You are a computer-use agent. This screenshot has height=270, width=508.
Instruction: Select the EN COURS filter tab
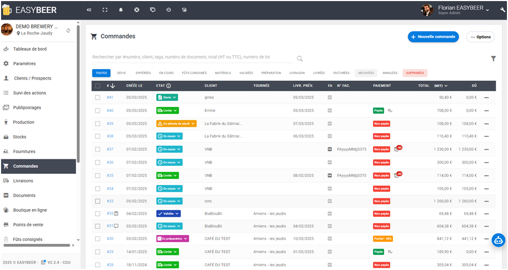(166, 73)
